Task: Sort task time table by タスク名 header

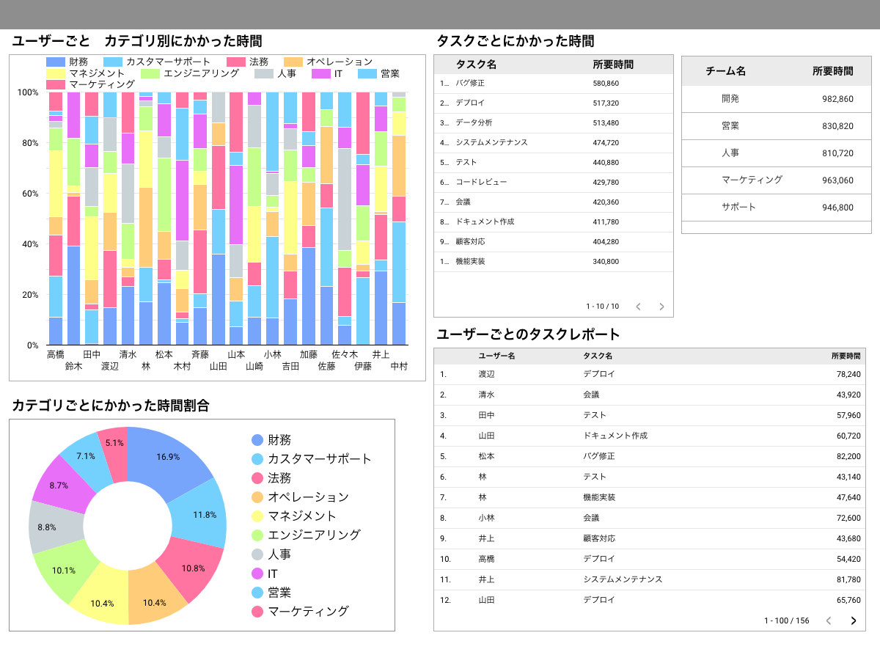Action: pyautogui.click(x=476, y=65)
